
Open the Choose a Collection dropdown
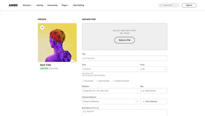[110, 101]
